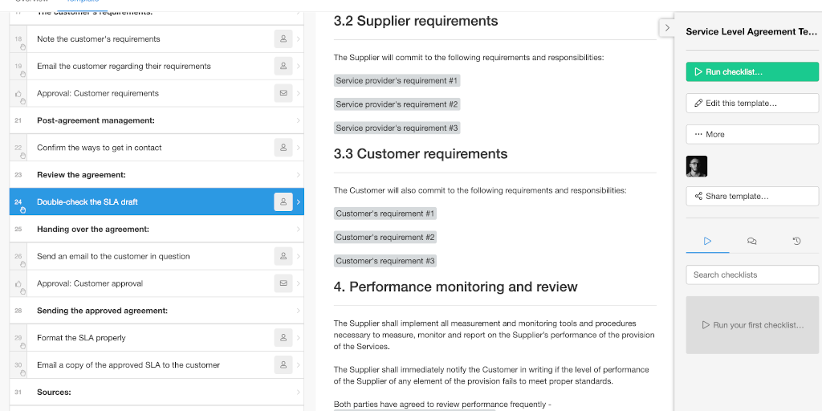The height and width of the screenshot is (411, 822).
Task: Click assignee icon on Send an email to the customer
Action: pyautogui.click(x=283, y=256)
